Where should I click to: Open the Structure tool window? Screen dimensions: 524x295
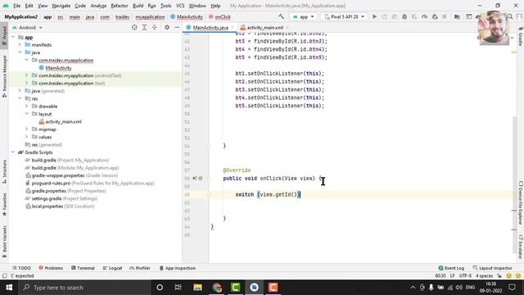[x=4, y=171]
